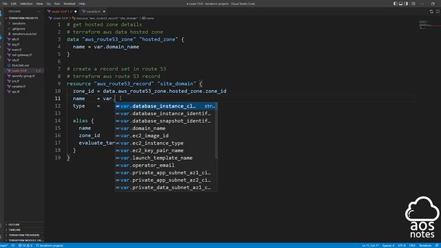441x248 pixels.
Task: Choose var.domain_name suggestion
Action: coord(165,128)
